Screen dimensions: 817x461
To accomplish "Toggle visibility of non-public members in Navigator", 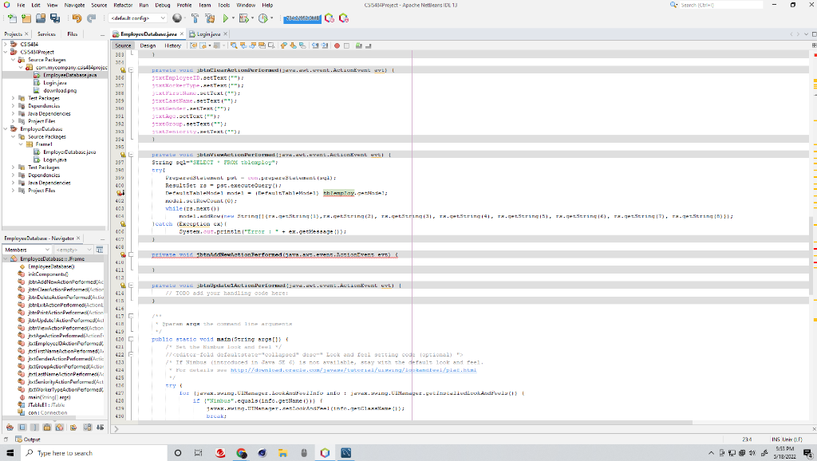I will pyautogui.click(x=46, y=428).
